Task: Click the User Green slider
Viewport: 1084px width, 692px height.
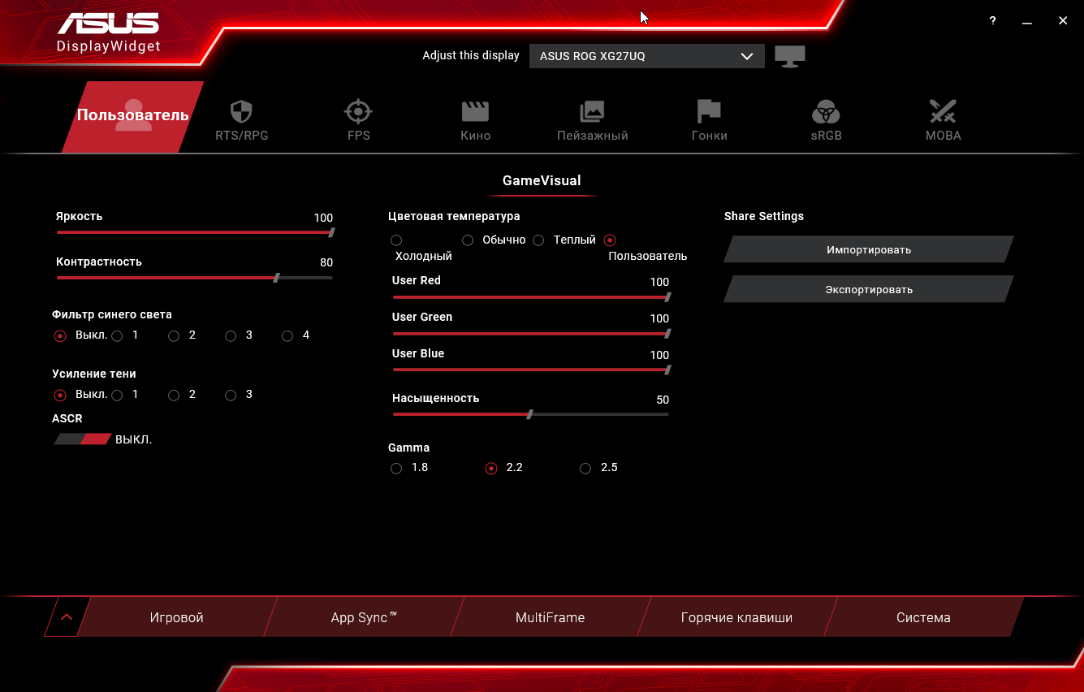Action: 531,334
